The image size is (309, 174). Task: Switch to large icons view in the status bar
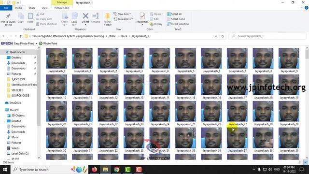pyautogui.click(x=306, y=162)
